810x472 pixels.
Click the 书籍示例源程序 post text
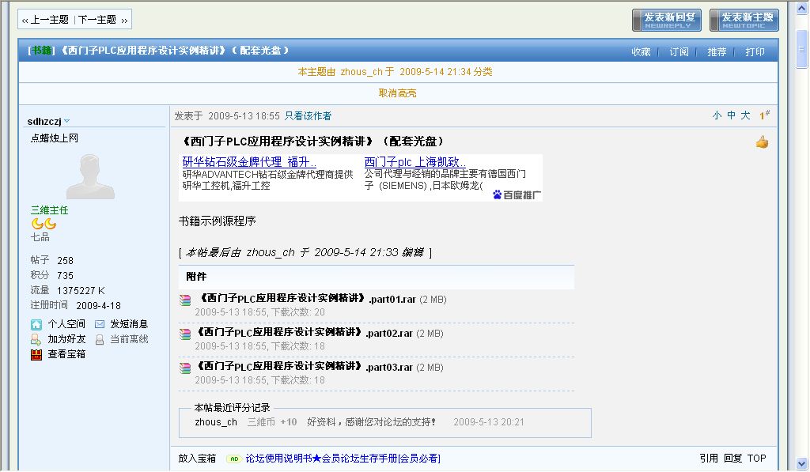tap(217, 221)
